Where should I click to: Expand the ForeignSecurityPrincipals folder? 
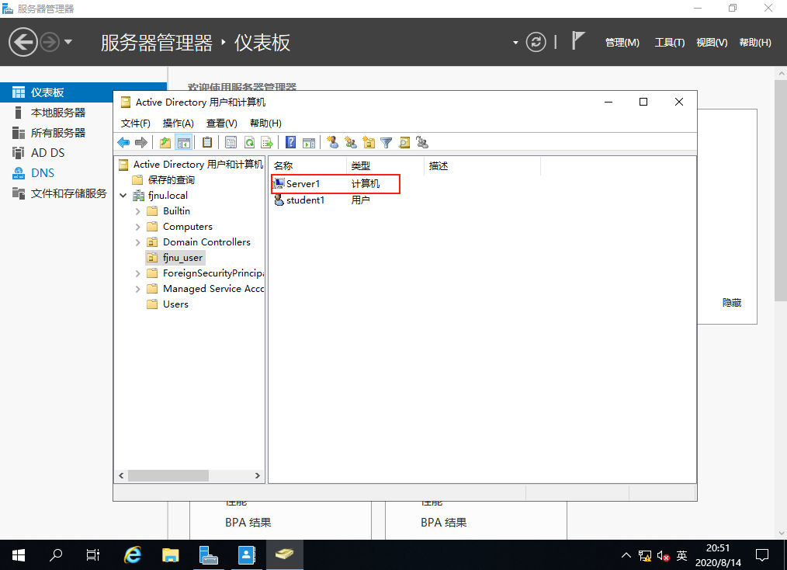tap(137, 273)
